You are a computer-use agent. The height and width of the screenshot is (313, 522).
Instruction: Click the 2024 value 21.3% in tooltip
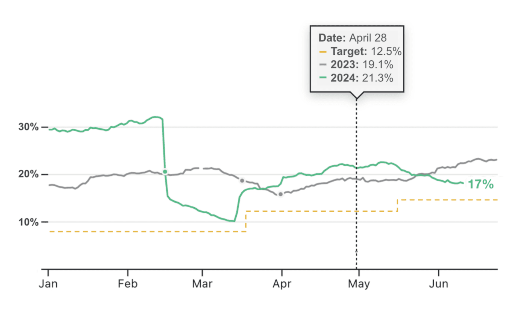pyautogui.click(x=378, y=78)
